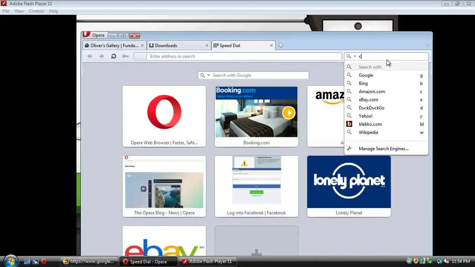Open the Log into Facebook speed dial

(x=256, y=186)
